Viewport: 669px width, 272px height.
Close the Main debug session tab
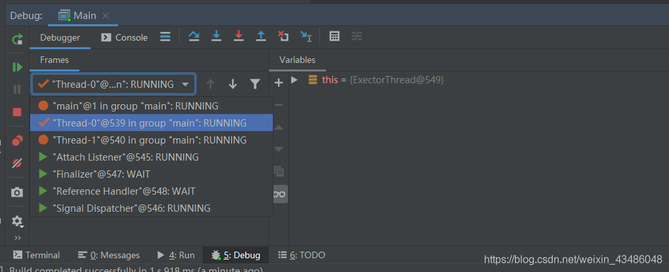[x=106, y=16]
